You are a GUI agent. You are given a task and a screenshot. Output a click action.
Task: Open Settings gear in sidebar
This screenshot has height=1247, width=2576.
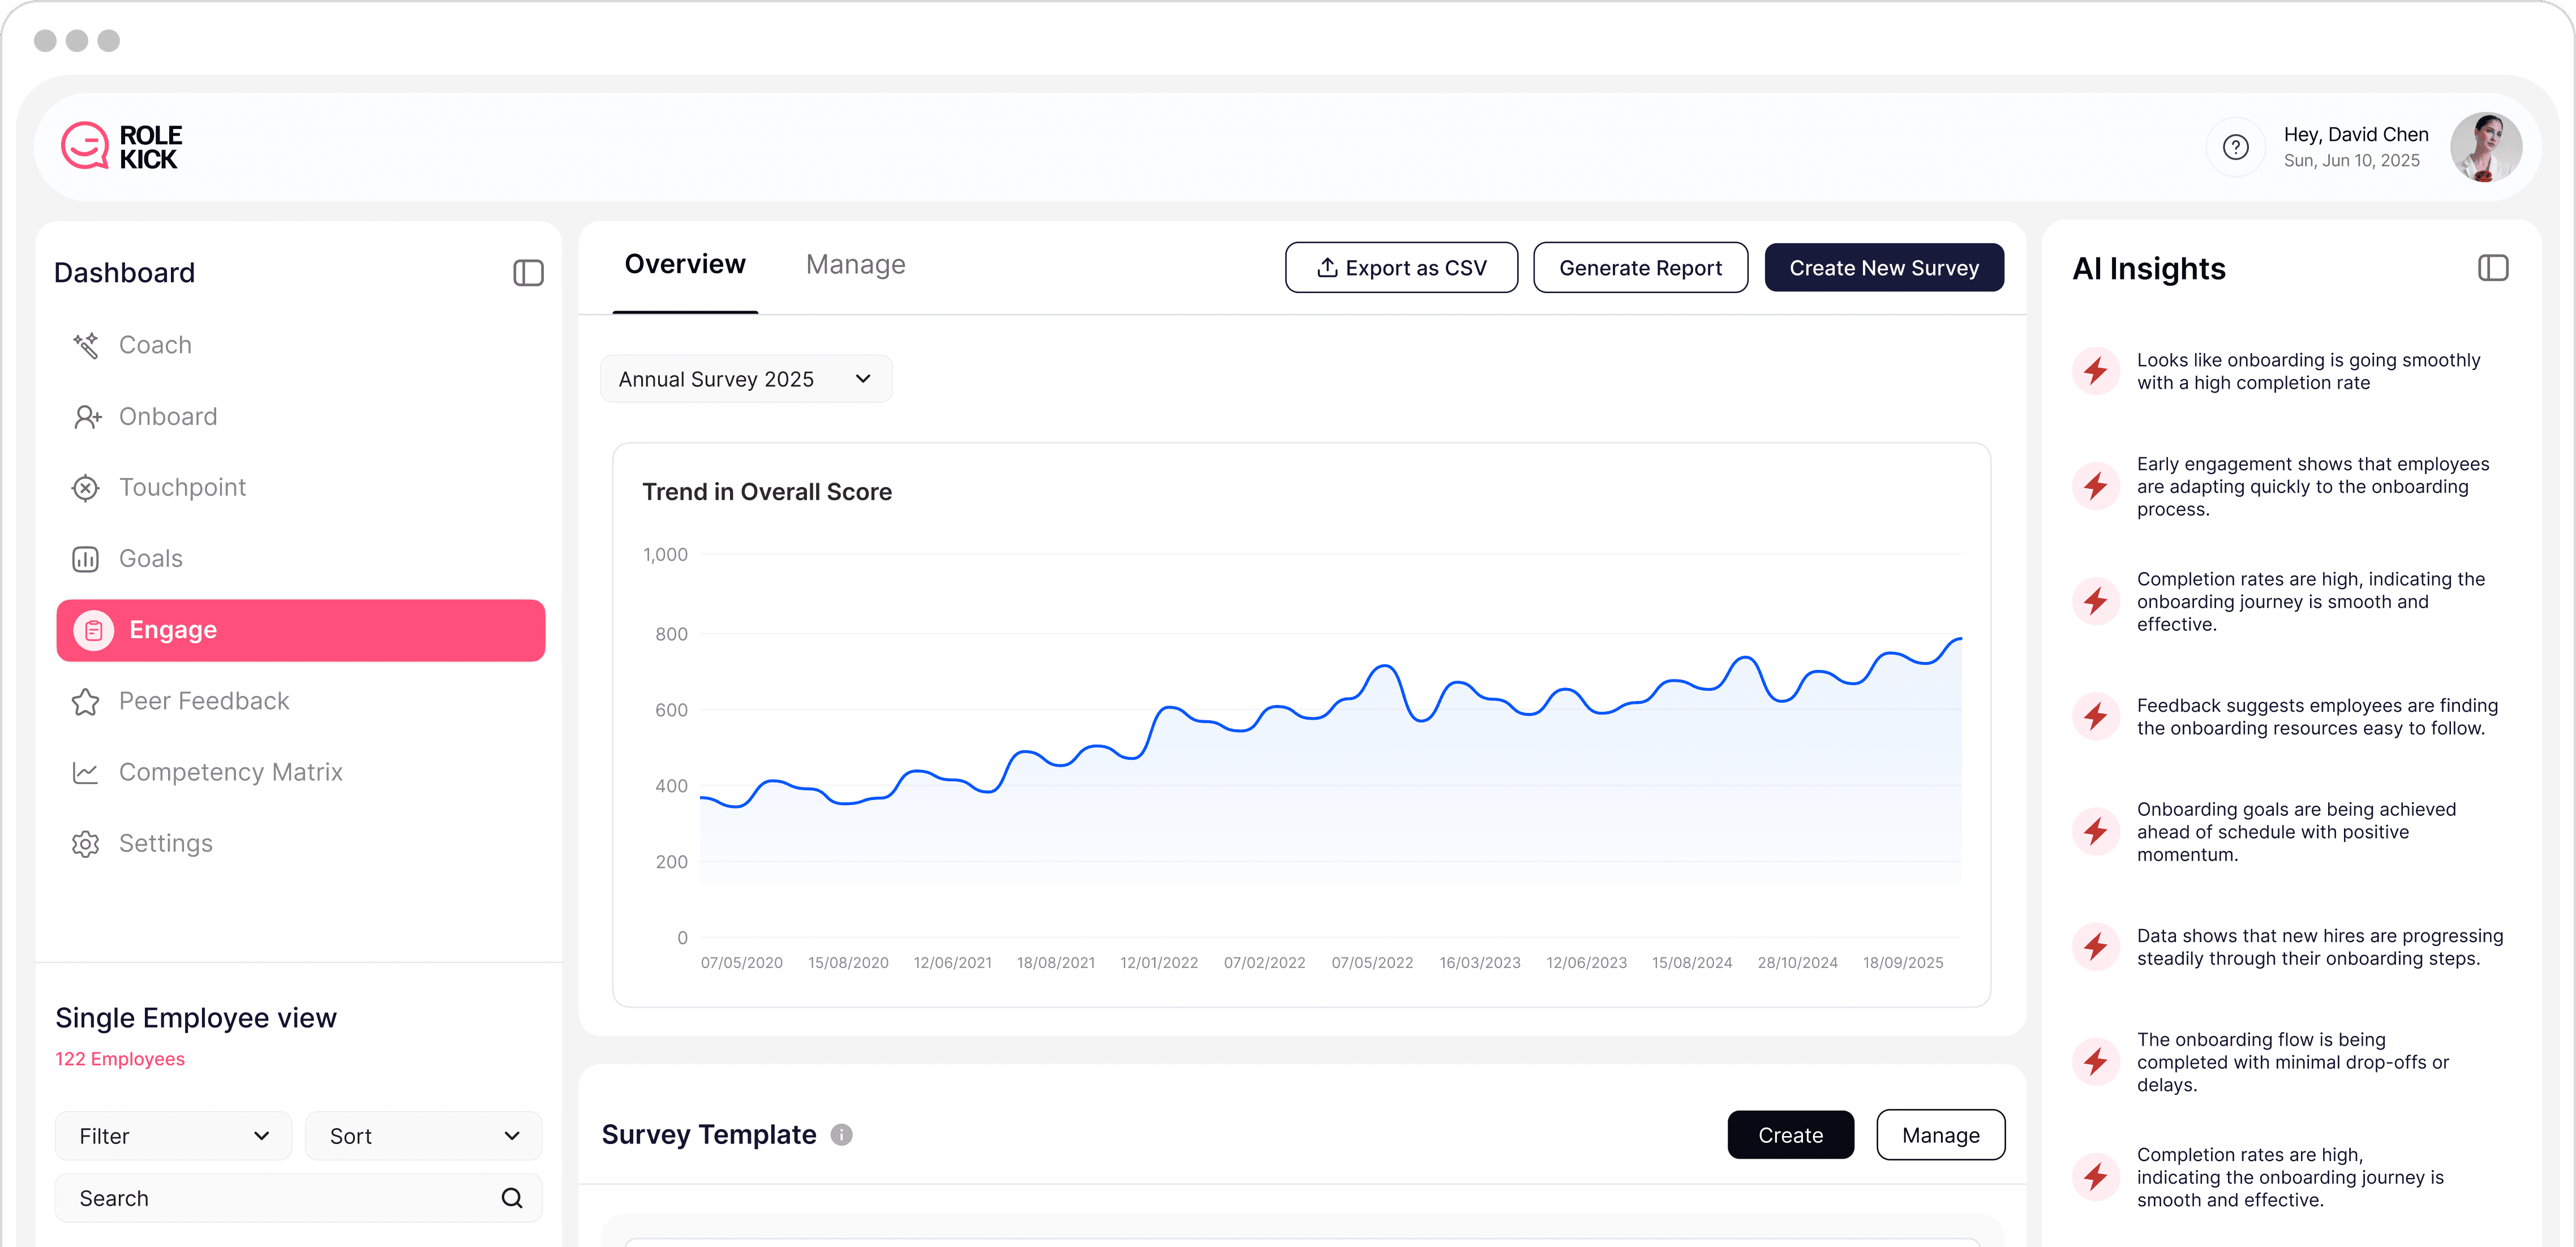tap(86, 844)
